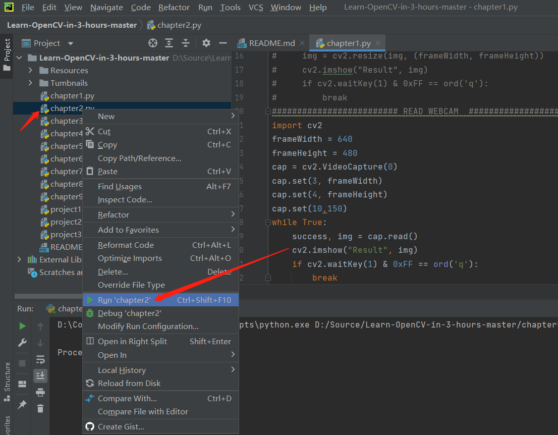The width and height of the screenshot is (558, 435).
Task: Click Copy Path/Reference... entry
Action: click(x=160, y=158)
